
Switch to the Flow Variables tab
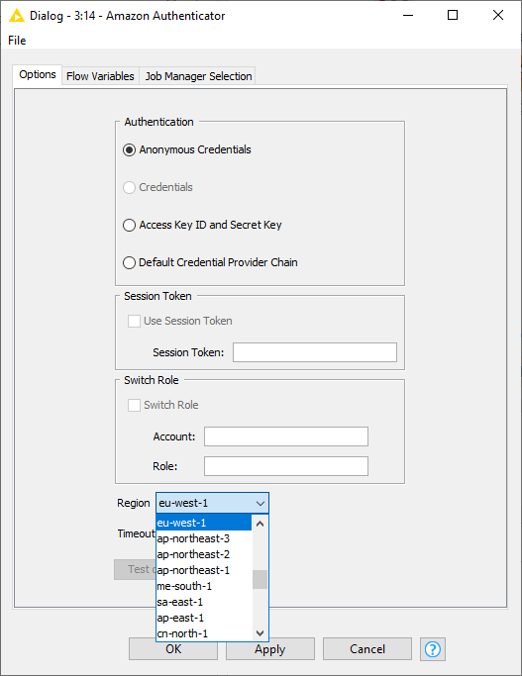[x=100, y=76]
